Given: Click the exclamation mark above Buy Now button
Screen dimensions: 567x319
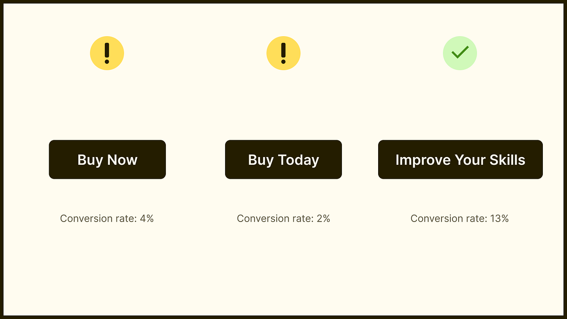Looking at the screenshot, I should point(107,53).
